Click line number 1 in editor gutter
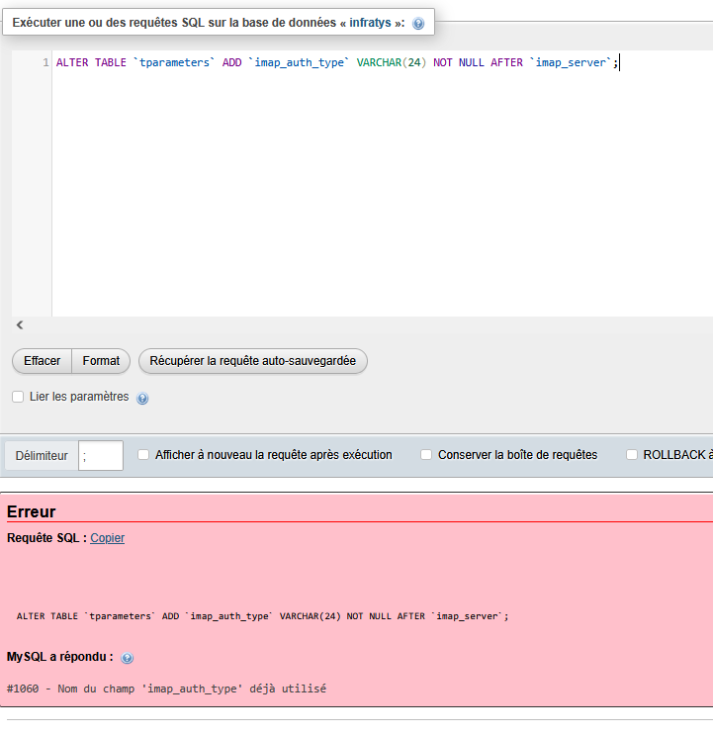This screenshot has width=713, height=735. coord(45,62)
